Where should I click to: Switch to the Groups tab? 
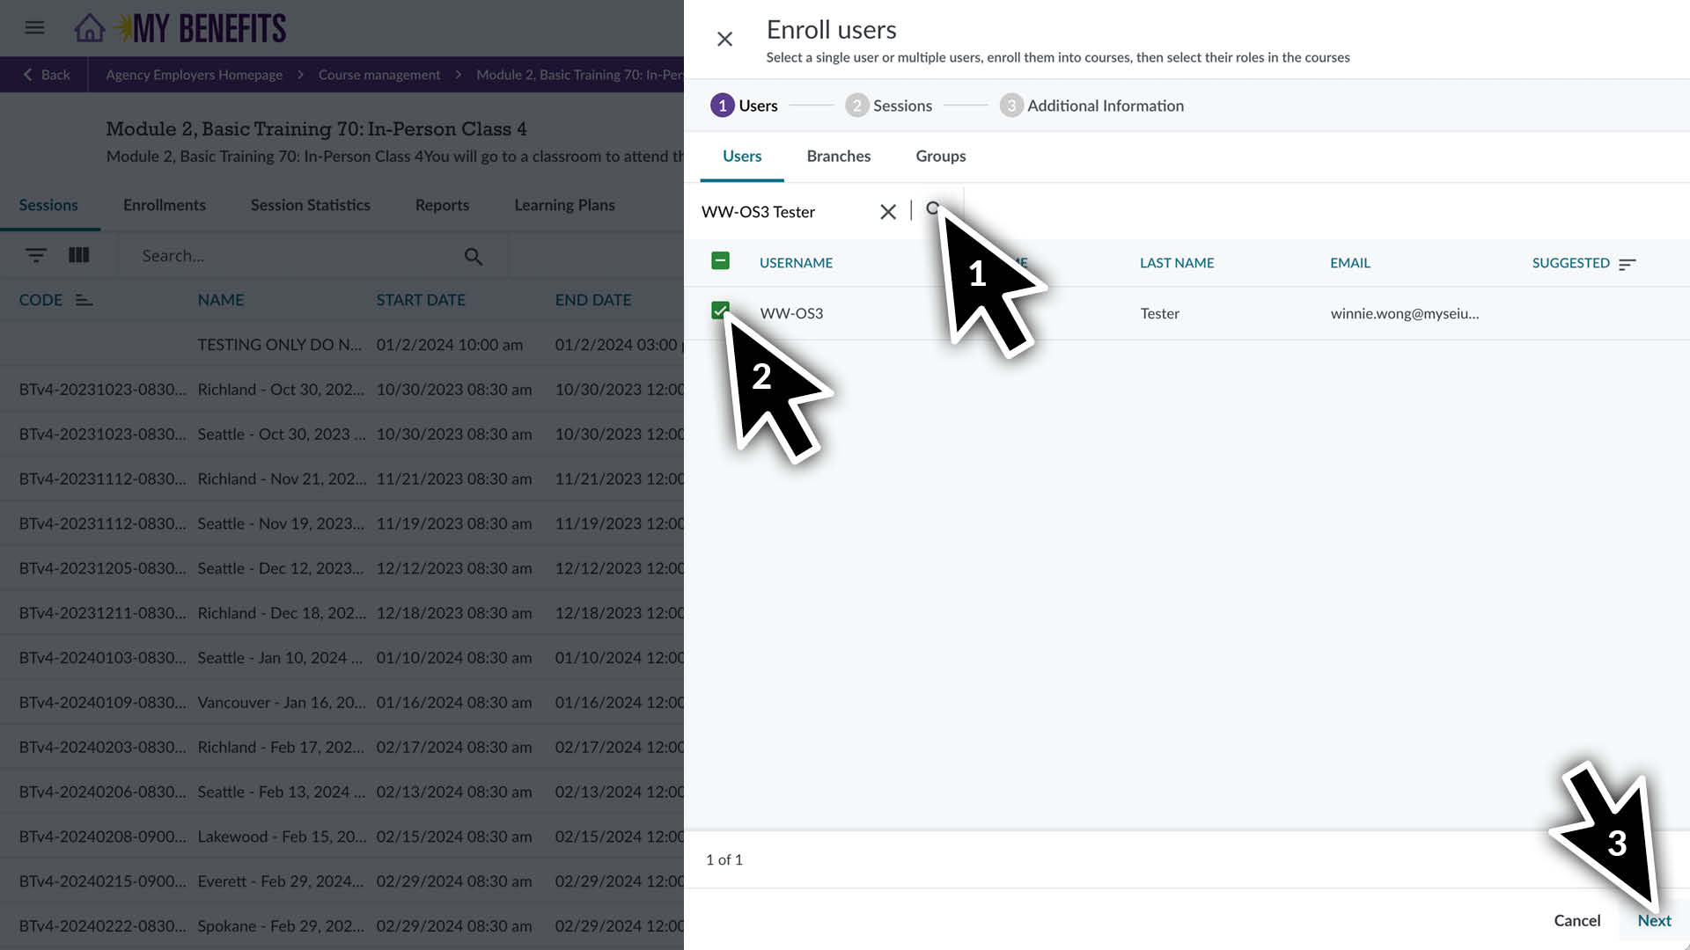tap(940, 156)
